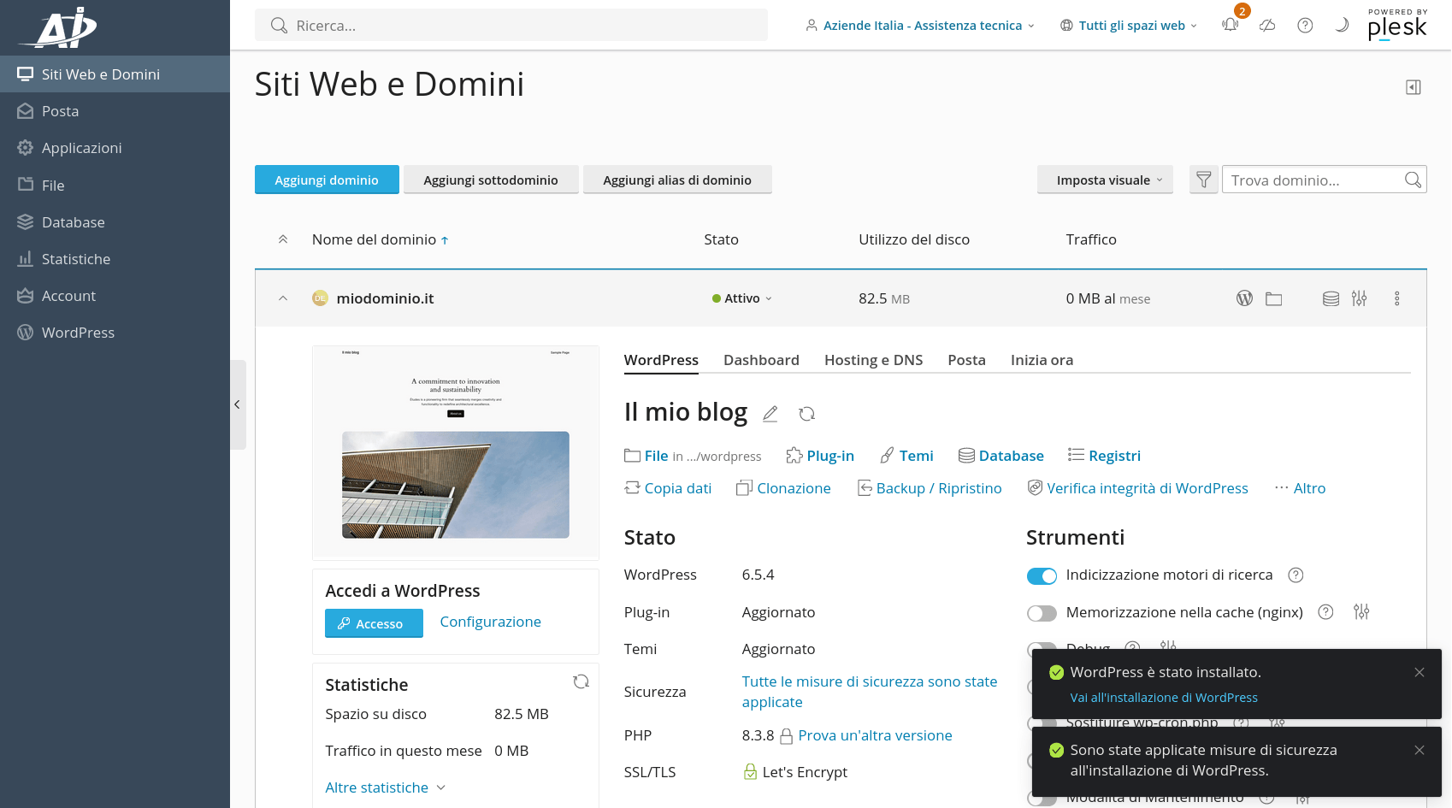Image resolution: width=1452 pixels, height=808 pixels.
Task: Open Statistiche in sidebar
Action: point(115,259)
